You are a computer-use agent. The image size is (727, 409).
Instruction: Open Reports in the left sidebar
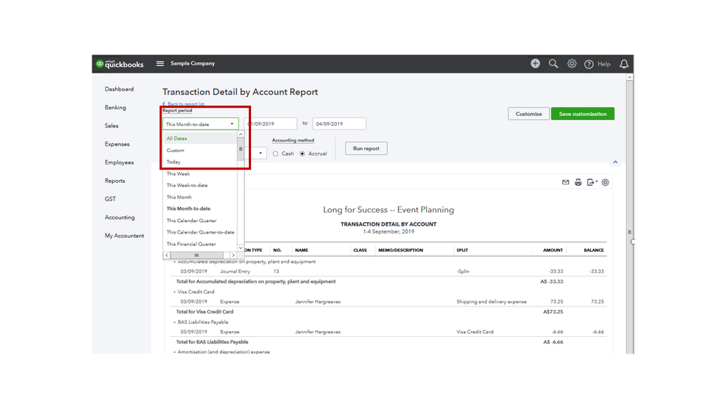click(115, 180)
